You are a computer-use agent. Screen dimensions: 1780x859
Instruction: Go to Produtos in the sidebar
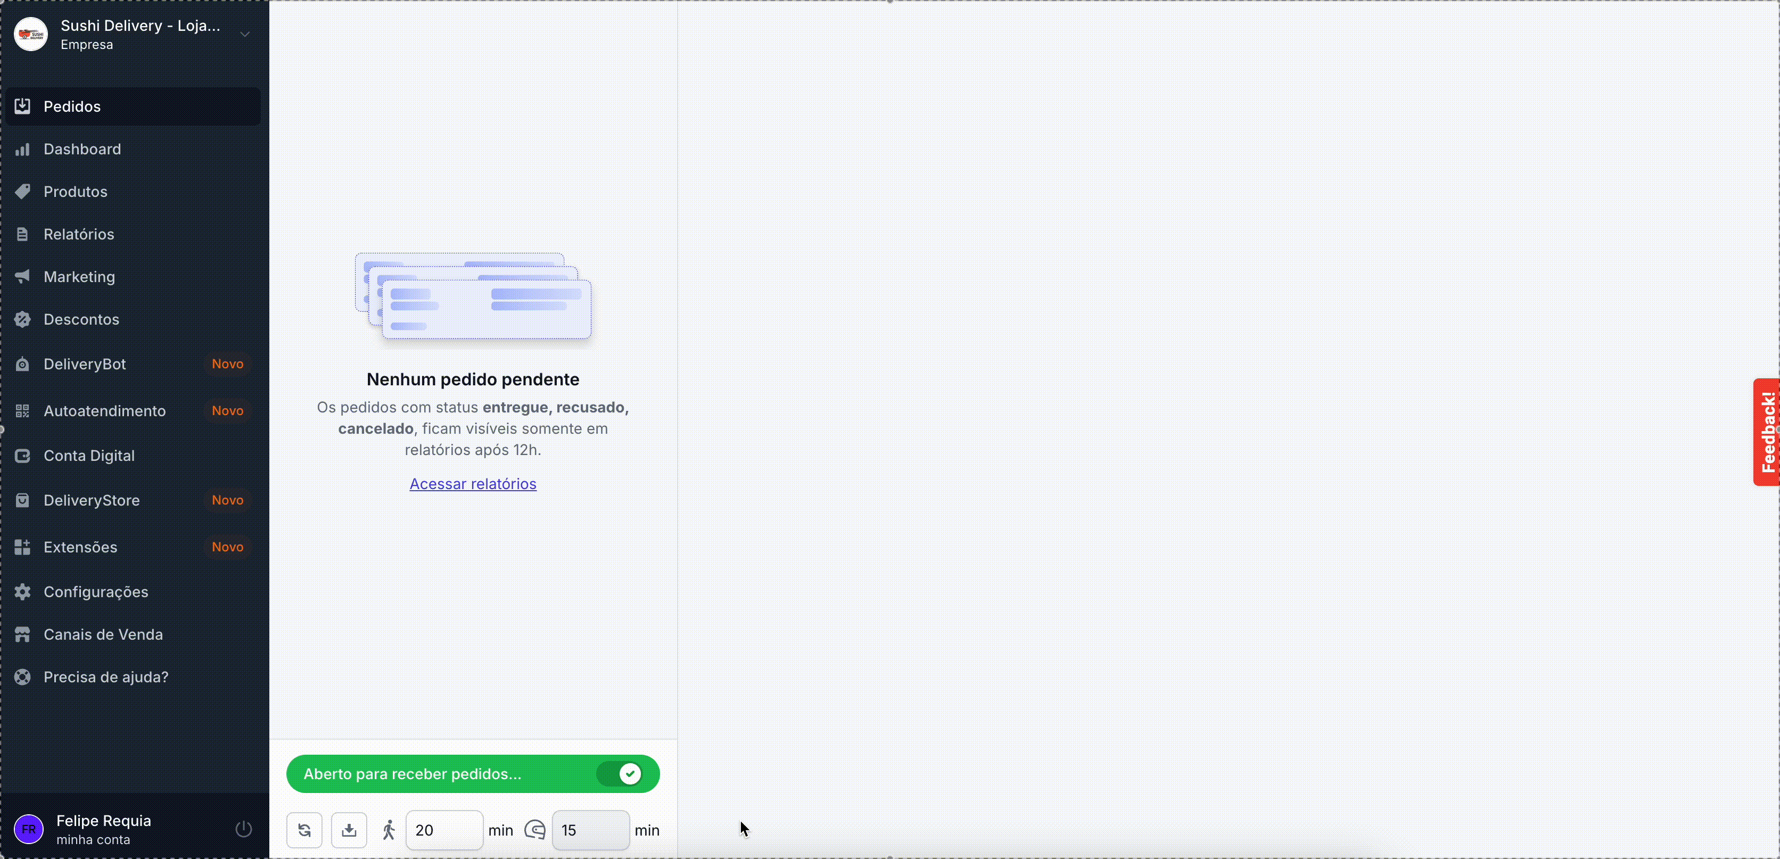tap(75, 192)
